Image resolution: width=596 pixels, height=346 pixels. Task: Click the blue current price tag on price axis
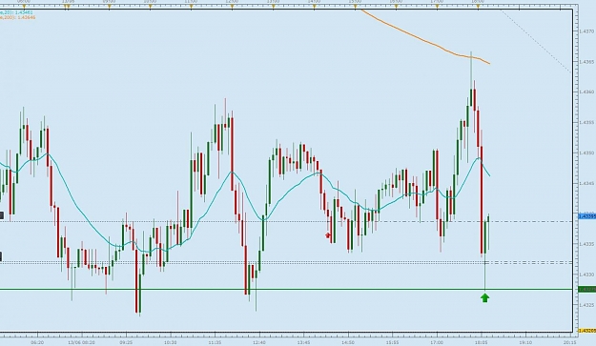(x=586, y=216)
